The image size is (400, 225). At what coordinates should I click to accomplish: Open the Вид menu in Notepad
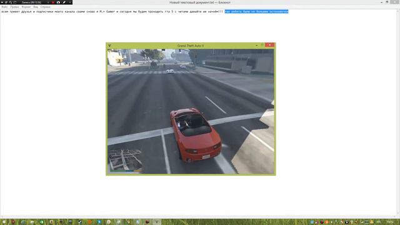point(36,7)
